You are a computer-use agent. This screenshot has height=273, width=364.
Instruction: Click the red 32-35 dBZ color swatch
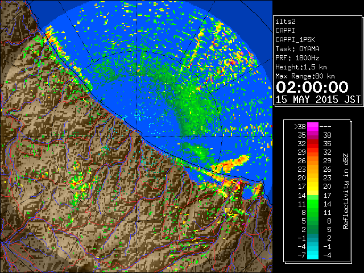tap(313, 144)
